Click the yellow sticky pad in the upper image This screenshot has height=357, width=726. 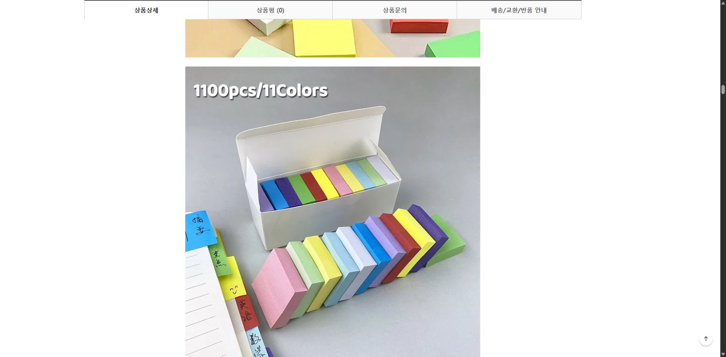click(324, 37)
